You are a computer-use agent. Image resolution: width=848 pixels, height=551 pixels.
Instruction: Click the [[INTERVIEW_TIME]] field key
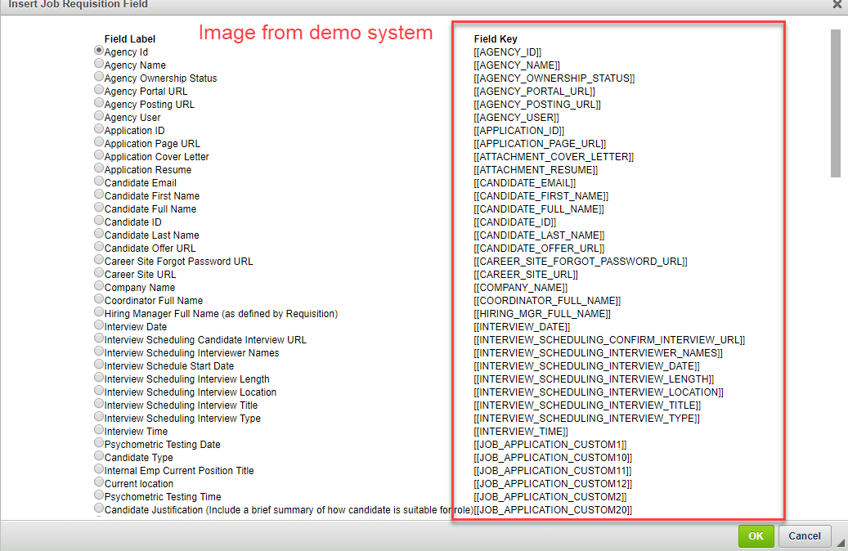[x=521, y=432]
